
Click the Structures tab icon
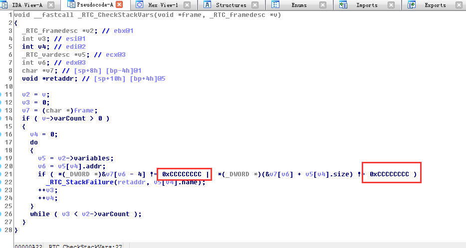pyautogui.click(x=207, y=5)
